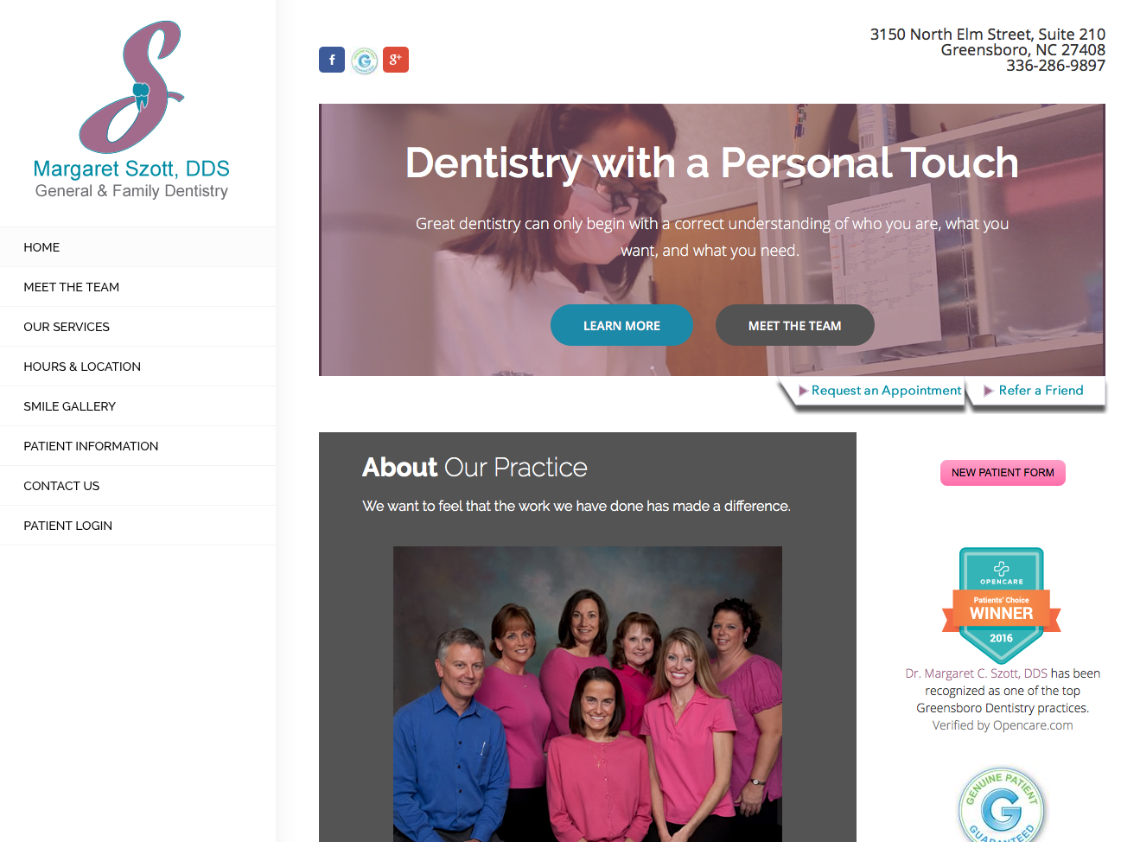
Task: Click the Genuine Patient green G icon
Action: pos(365,61)
